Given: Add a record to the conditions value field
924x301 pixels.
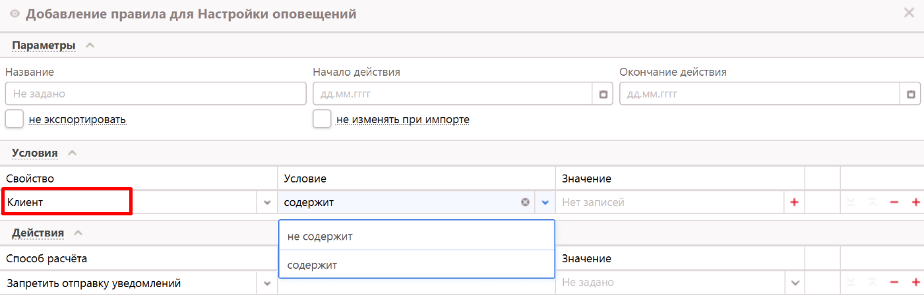Looking at the screenshot, I should 793,203.
